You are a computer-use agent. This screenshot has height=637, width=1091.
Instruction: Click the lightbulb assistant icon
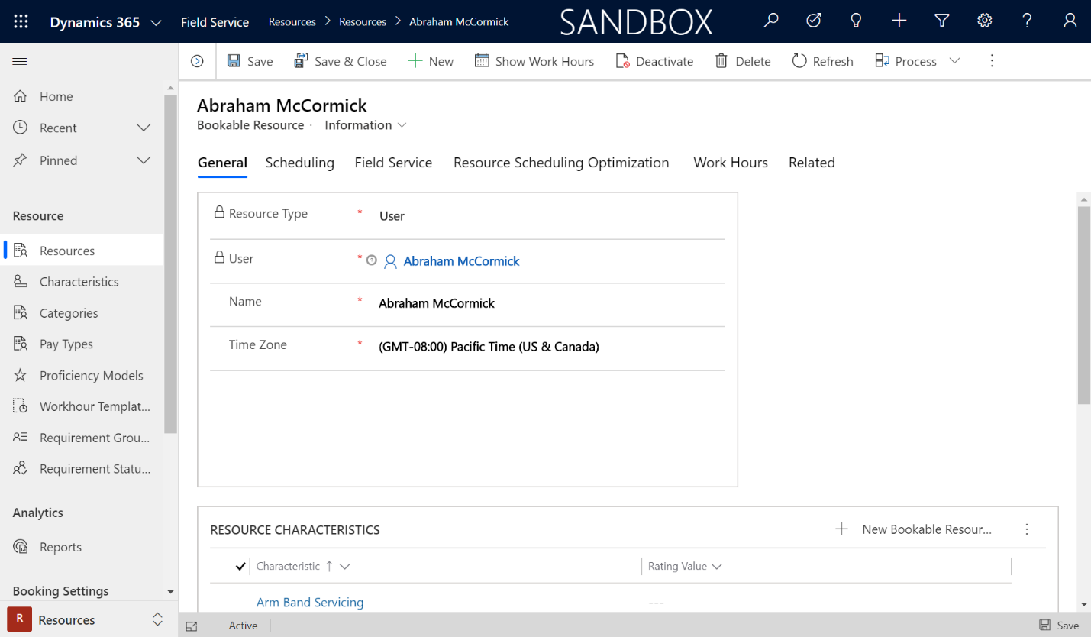click(857, 21)
